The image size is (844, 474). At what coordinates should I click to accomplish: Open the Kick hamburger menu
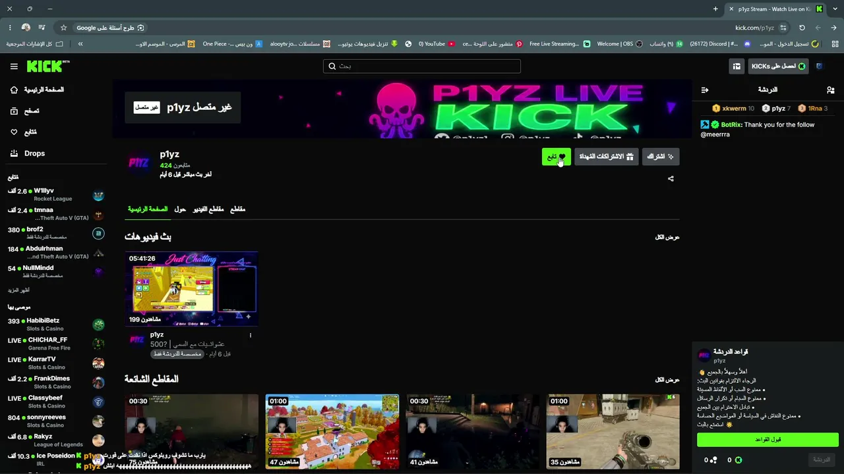coord(14,66)
